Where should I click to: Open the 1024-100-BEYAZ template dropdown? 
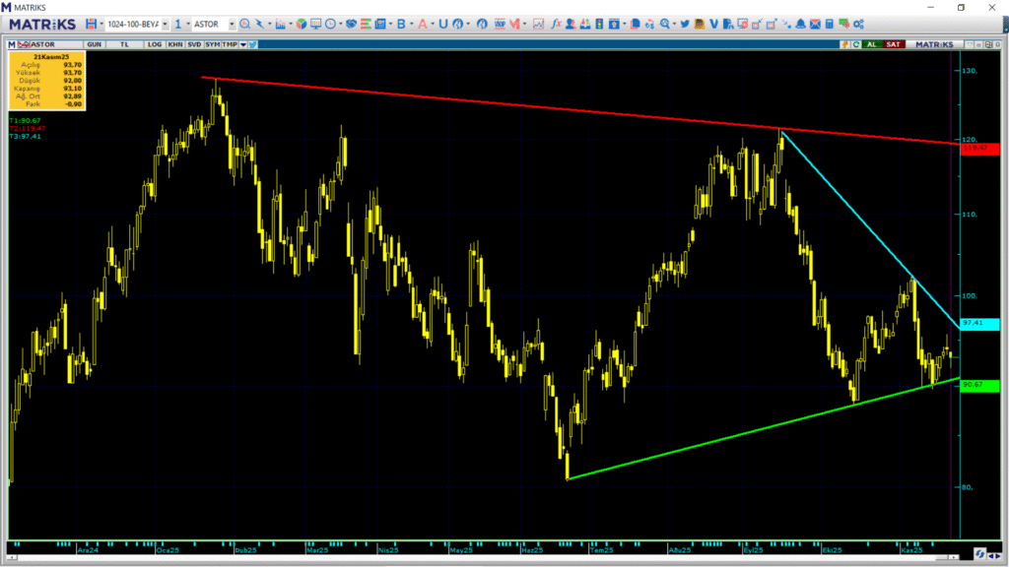(x=164, y=24)
